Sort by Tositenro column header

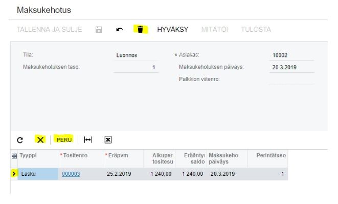(81, 158)
